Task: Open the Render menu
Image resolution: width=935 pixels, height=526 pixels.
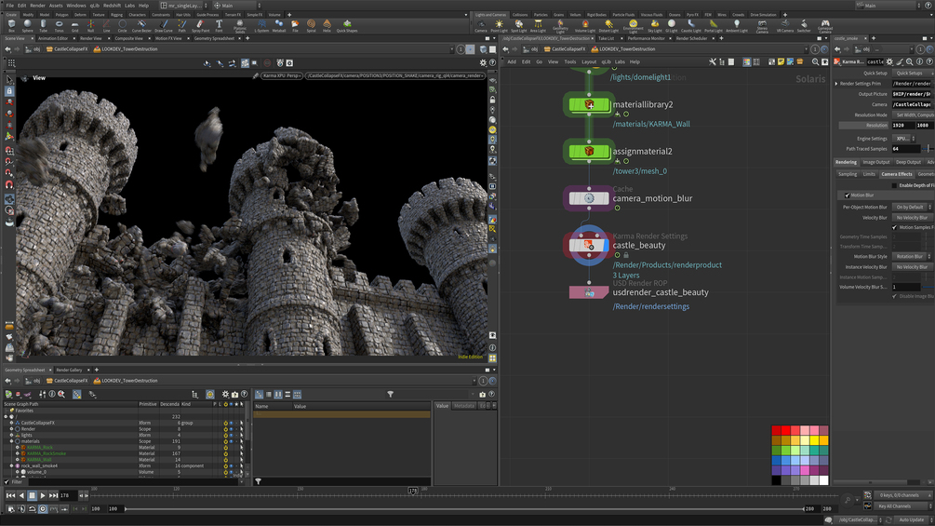Action: 37,6
